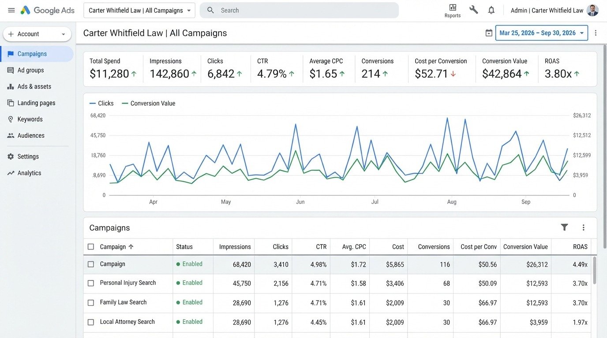
Task: Click the admin profile avatar
Action: click(x=593, y=10)
